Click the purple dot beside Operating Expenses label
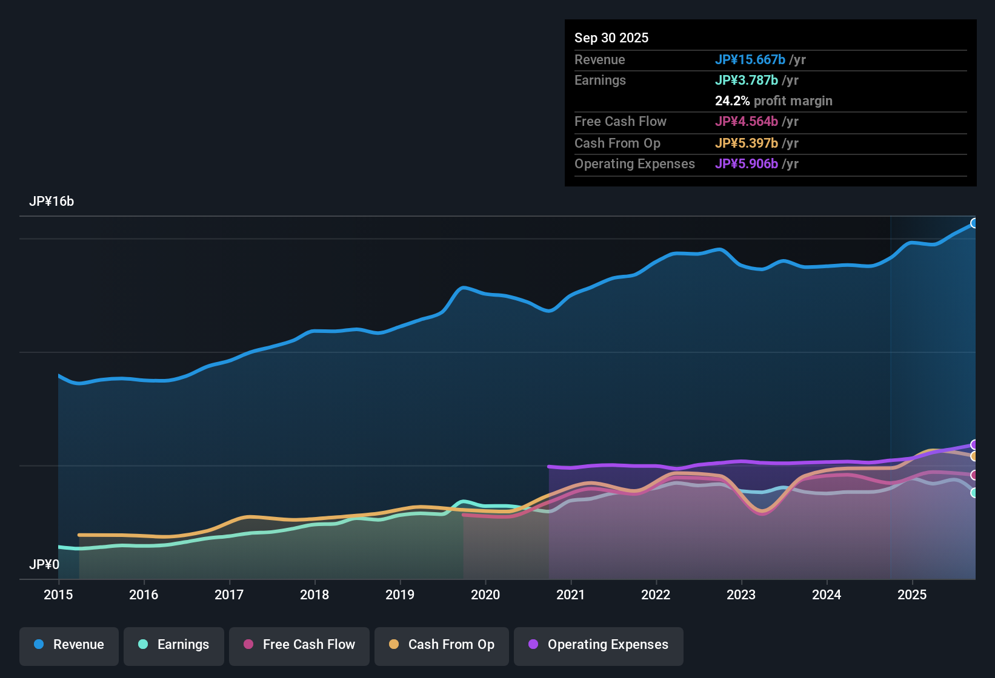This screenshot has height=678, width=995. point(533,645)
